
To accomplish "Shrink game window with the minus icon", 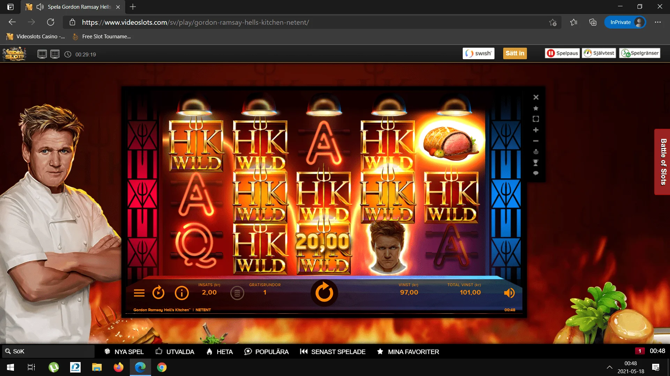I will coord(536,141).
